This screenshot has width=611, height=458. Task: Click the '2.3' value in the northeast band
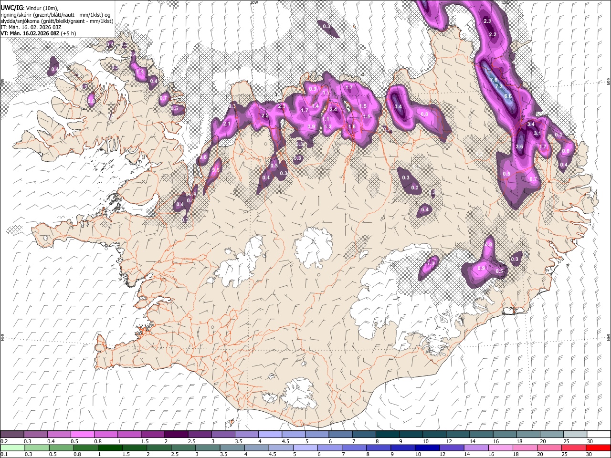(487, 21)
